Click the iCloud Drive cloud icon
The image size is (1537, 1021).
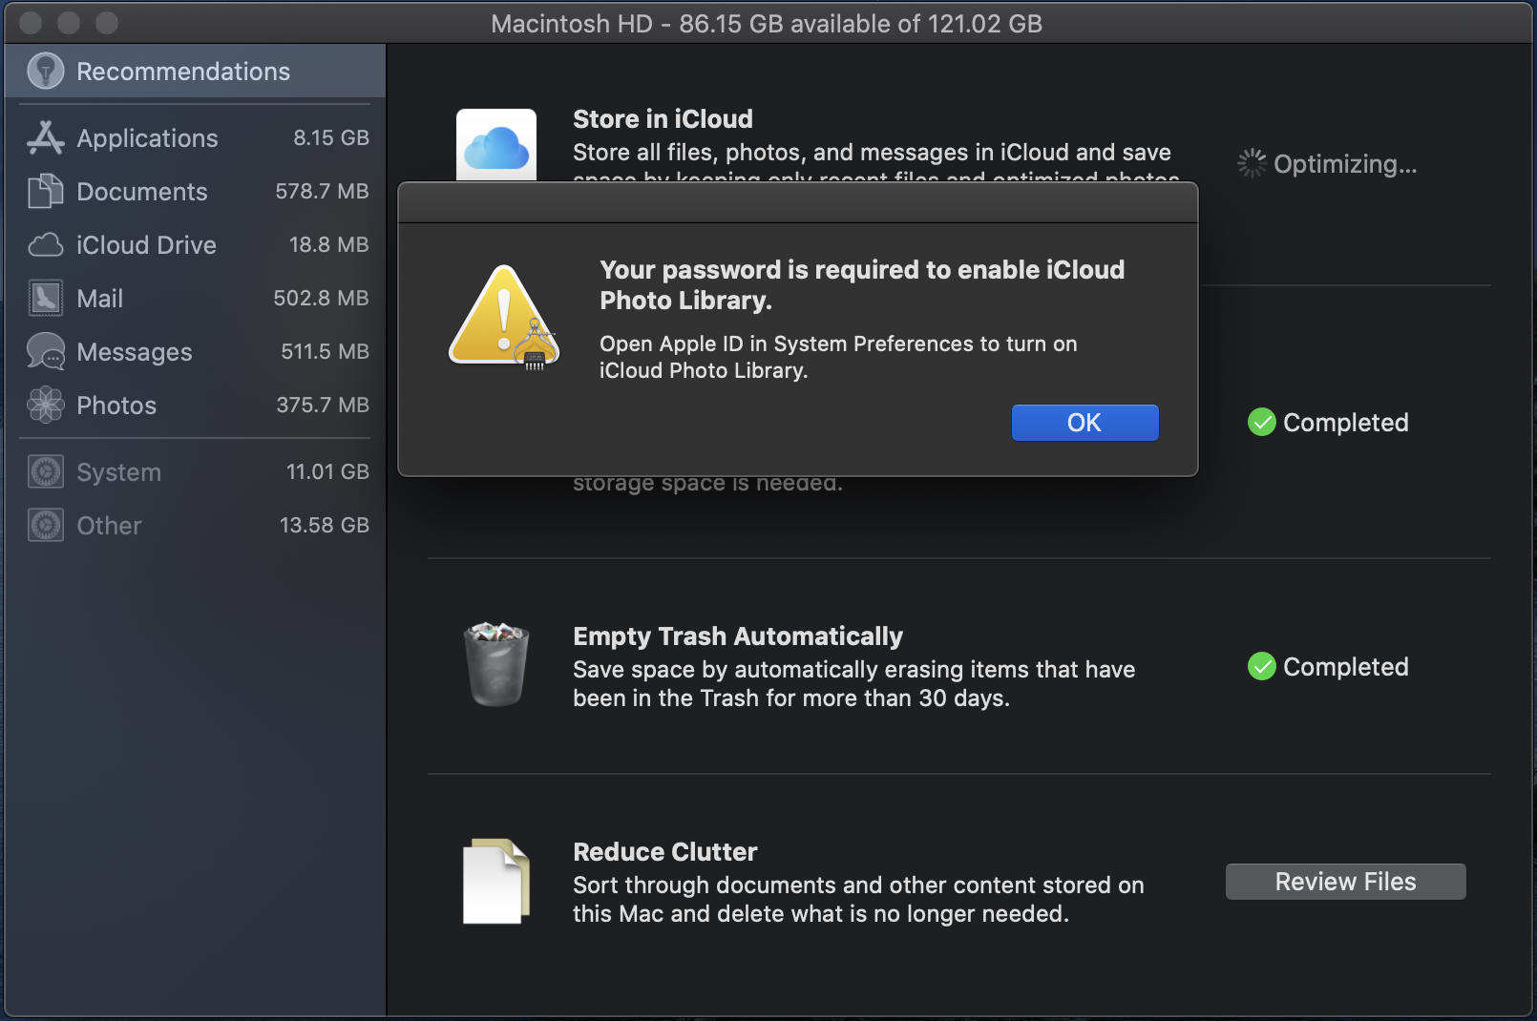tap(46, 245)
